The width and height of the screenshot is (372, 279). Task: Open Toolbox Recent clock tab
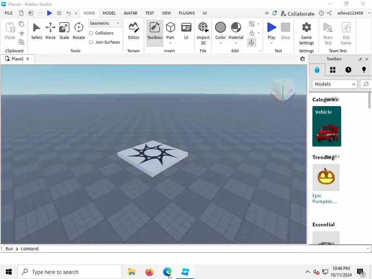[348, 70]
